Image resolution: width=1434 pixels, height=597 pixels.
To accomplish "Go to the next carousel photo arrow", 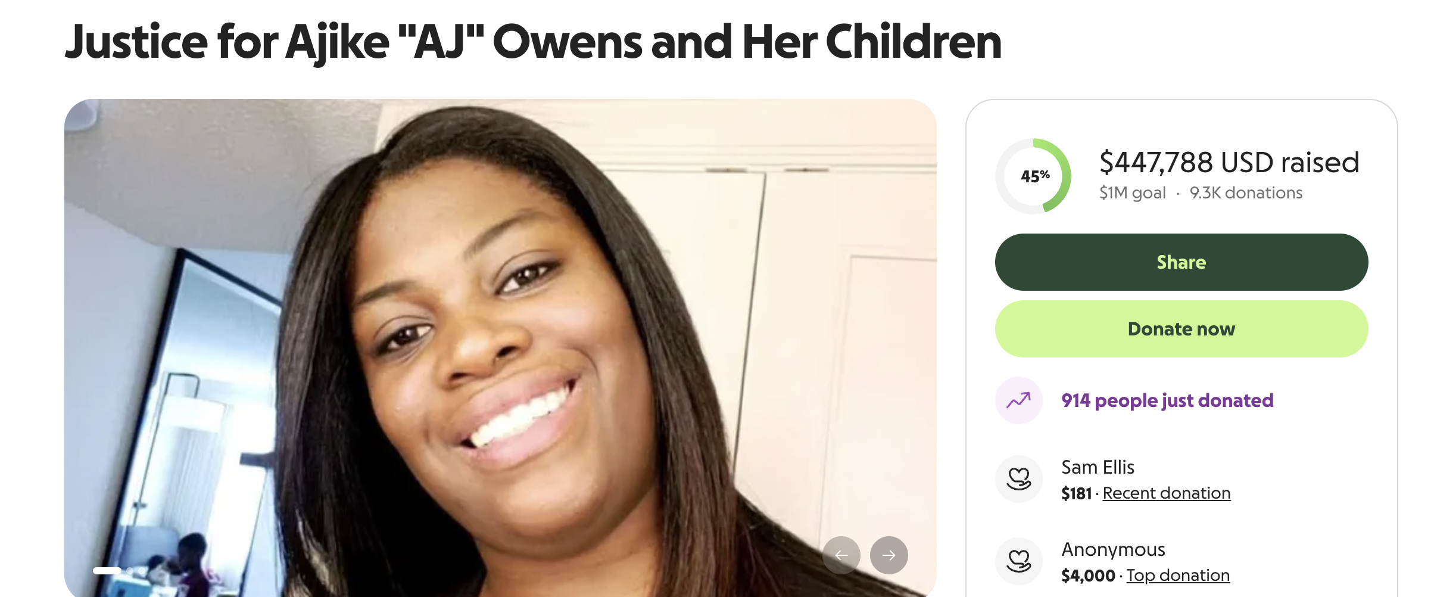I will [889, 555].
